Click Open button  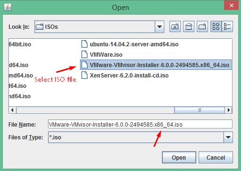tap(179, 157)
